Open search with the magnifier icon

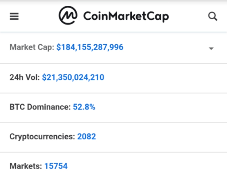(x=213, y=16)
